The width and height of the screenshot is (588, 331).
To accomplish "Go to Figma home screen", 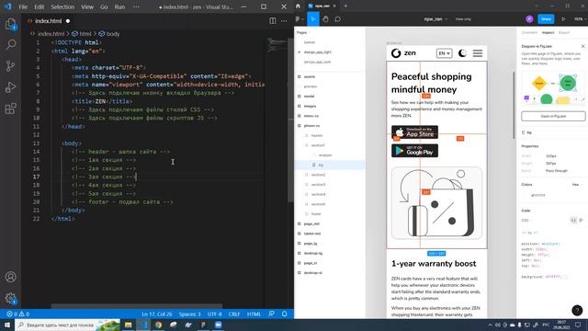I will (298, 6).
